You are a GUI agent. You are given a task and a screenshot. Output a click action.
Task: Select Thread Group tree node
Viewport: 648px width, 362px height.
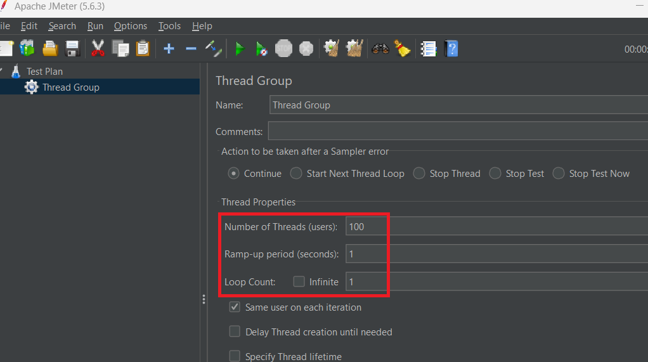(70, 87)
